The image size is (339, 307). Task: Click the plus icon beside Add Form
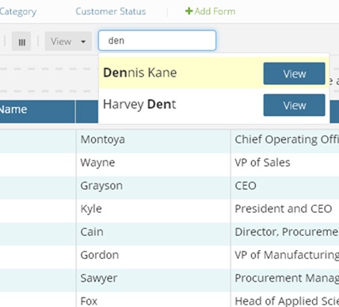point(189,11)
